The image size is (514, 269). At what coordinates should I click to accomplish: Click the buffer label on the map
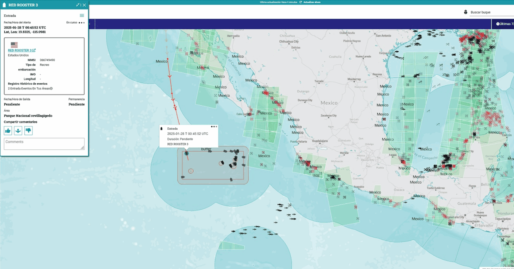click(x=206, y=149)
